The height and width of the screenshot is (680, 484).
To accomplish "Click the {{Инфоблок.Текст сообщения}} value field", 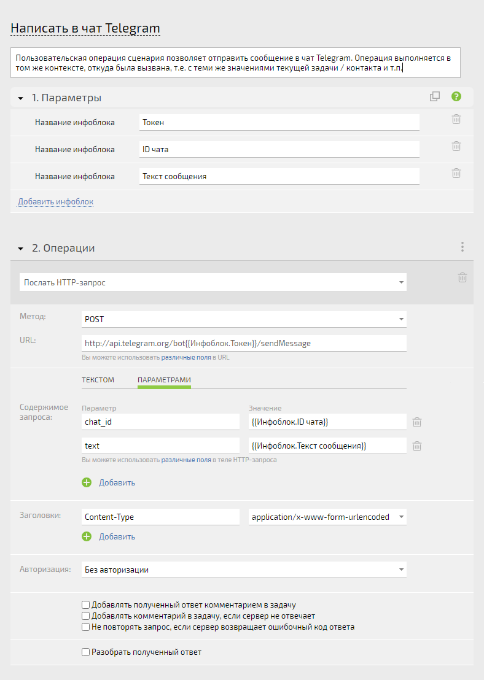I will [x=327, y=446].
